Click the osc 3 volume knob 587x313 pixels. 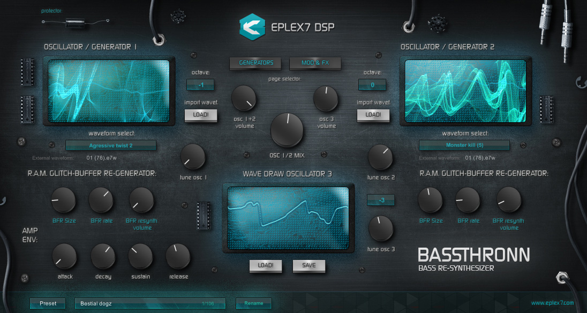pos(326,98)
